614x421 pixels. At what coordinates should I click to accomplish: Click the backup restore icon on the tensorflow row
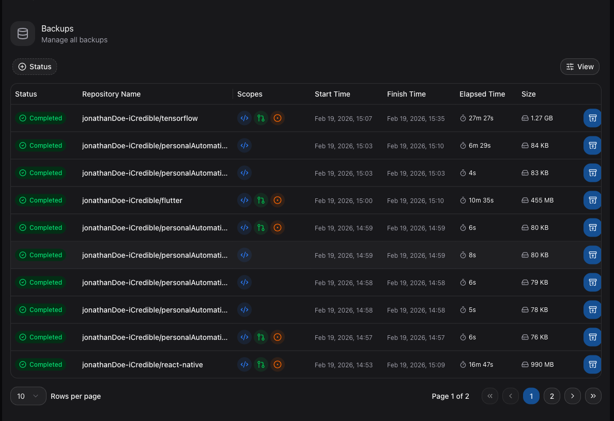click(592, 118)
